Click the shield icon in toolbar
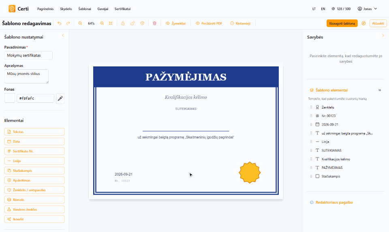Viewport: 389px width, 232px height. coord(142,23)
